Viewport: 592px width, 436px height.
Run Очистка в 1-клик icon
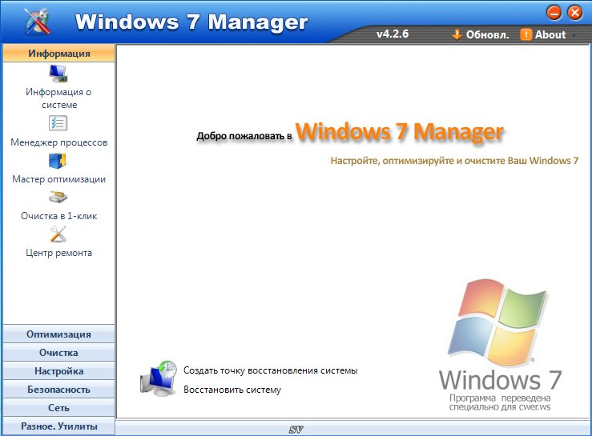coord(58,198)
